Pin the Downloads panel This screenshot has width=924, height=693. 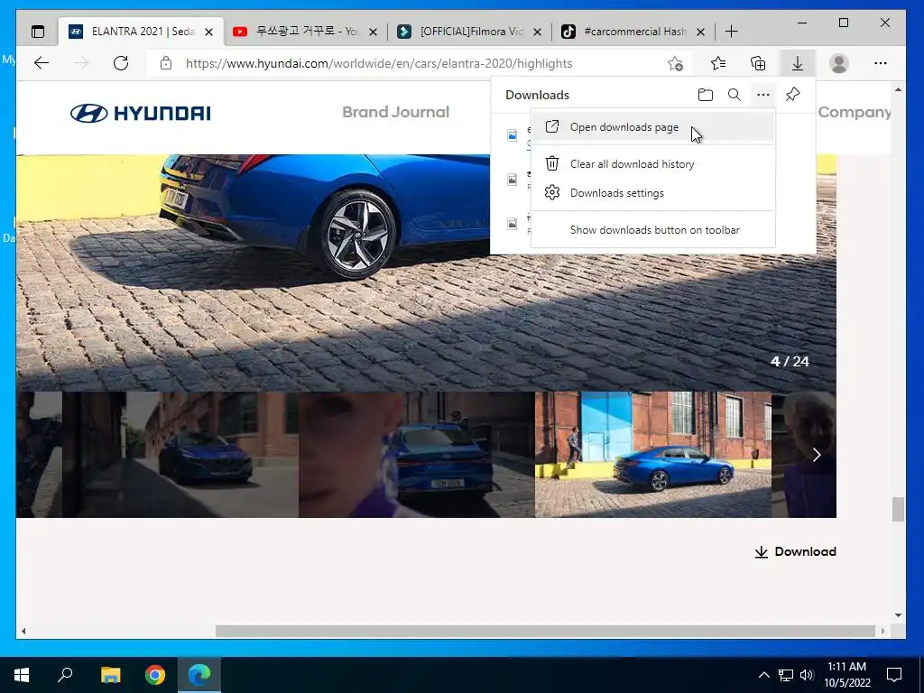coord(792,95)
